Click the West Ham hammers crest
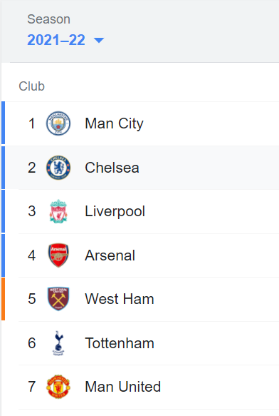279x416 pixels. [58, 299]
